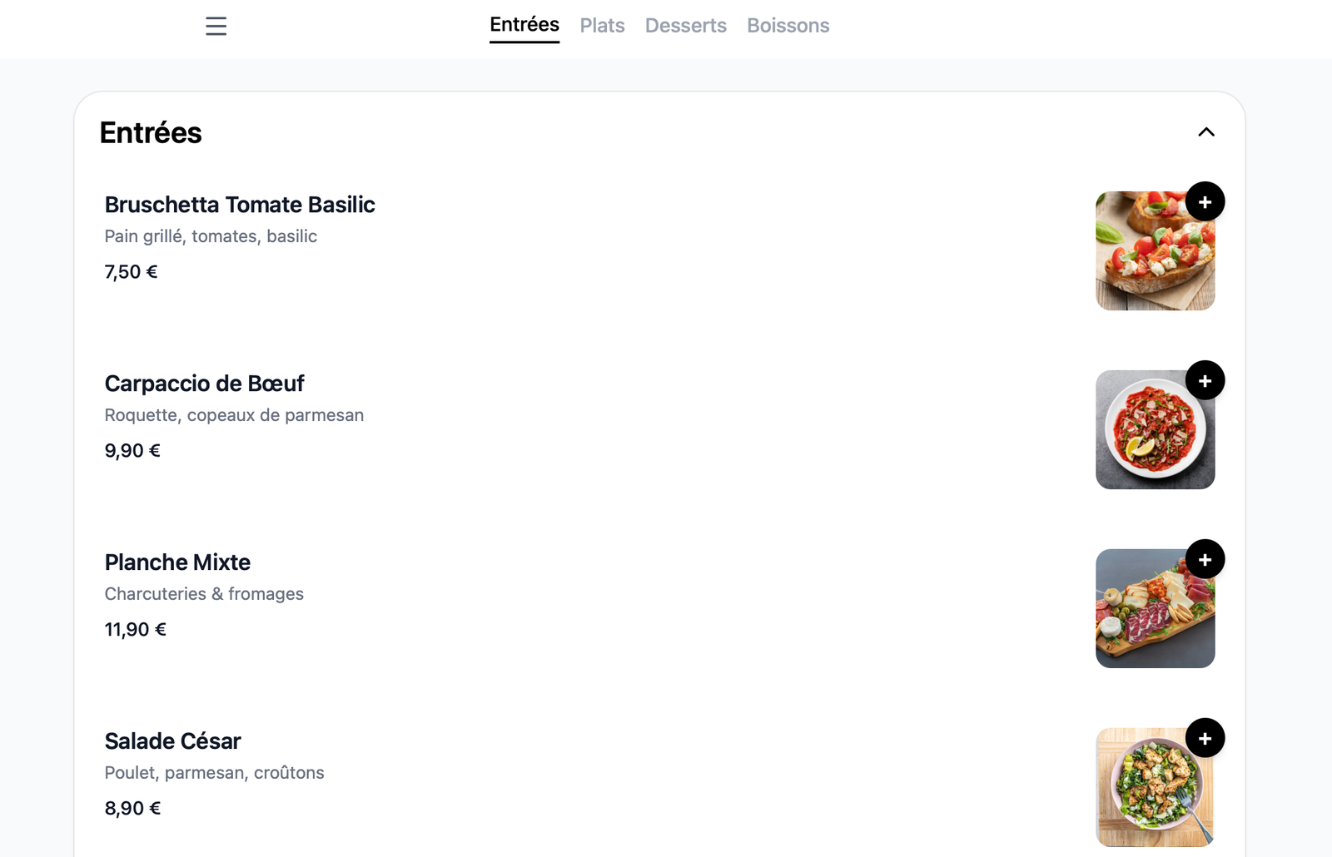Add Salade César to order
Image resolution: width=1332 pixels, height=857 pixels.
pyautogui.click(x=1205, y=738)
